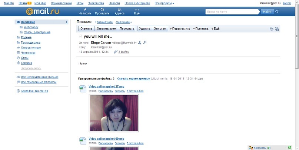The image size is (299, 150).
Task: Go to the предыдущее letter link
Action: tap(105, 22)
